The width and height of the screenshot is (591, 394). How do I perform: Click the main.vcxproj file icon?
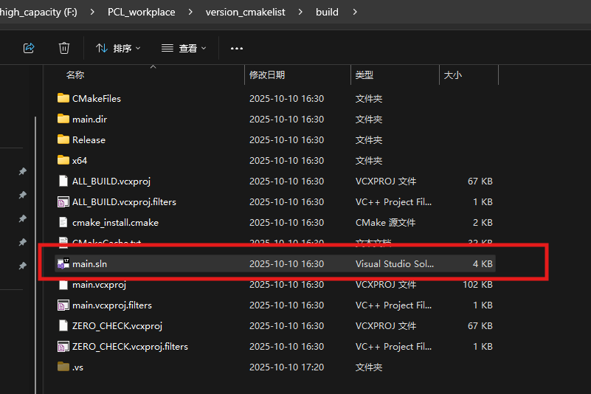(63, 284)
